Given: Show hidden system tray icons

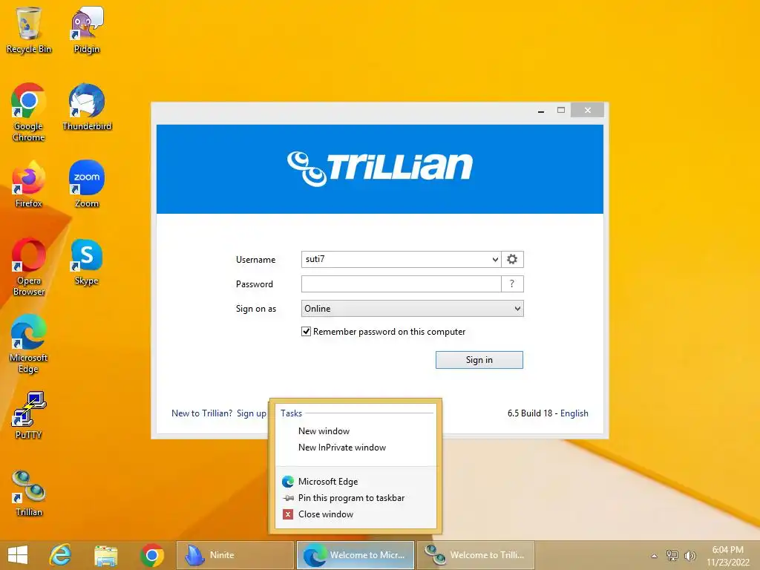Looking at the screenshot, I should (655, 556).
